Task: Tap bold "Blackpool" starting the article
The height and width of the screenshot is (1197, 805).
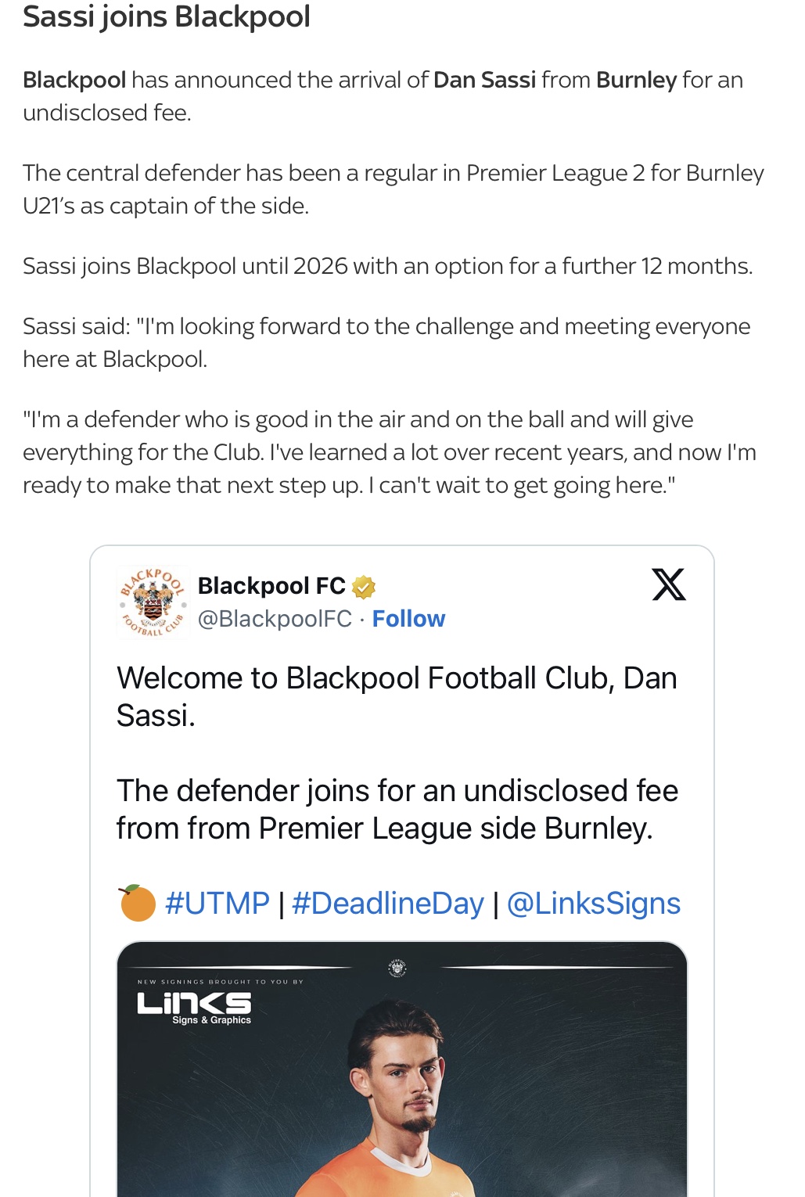Action: [x=74, y=80]
